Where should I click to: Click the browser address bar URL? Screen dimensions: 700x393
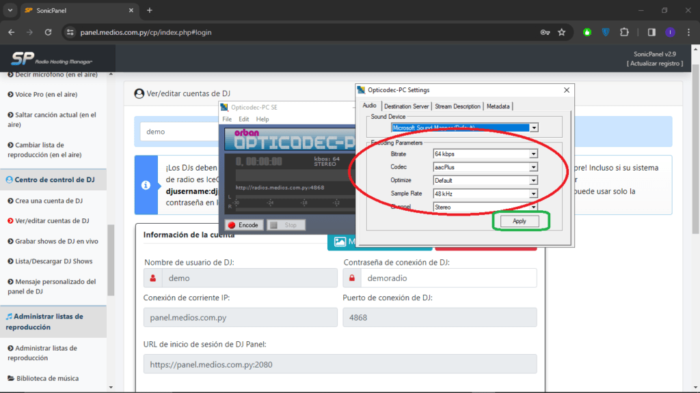[x=146, y=32]
